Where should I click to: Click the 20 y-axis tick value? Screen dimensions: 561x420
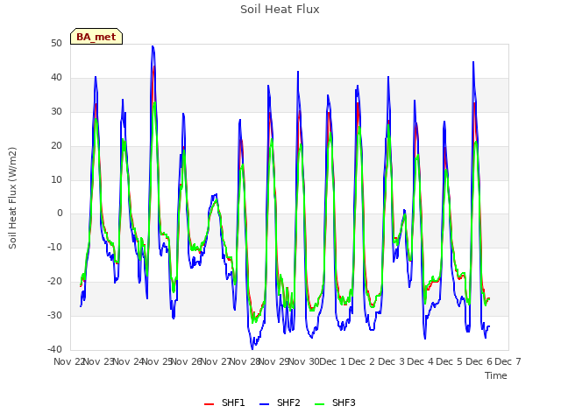click(56, 146)
